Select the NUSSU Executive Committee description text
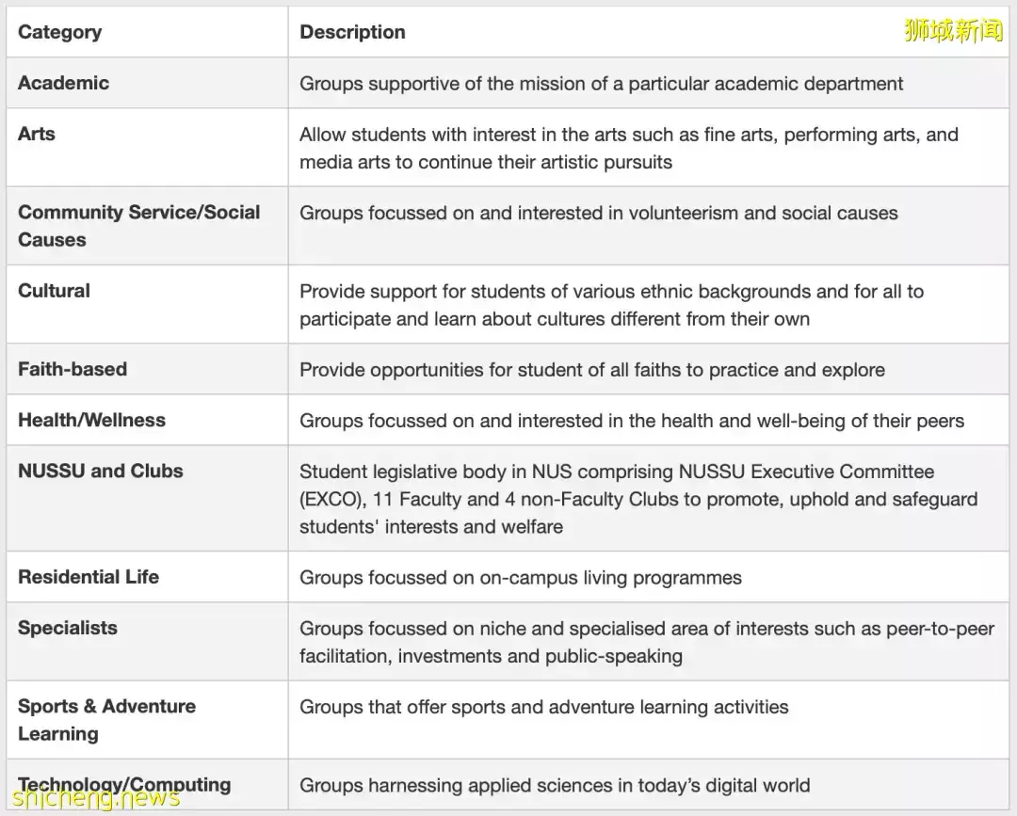Screen dimensions: 1017x816 pos(638,499)
